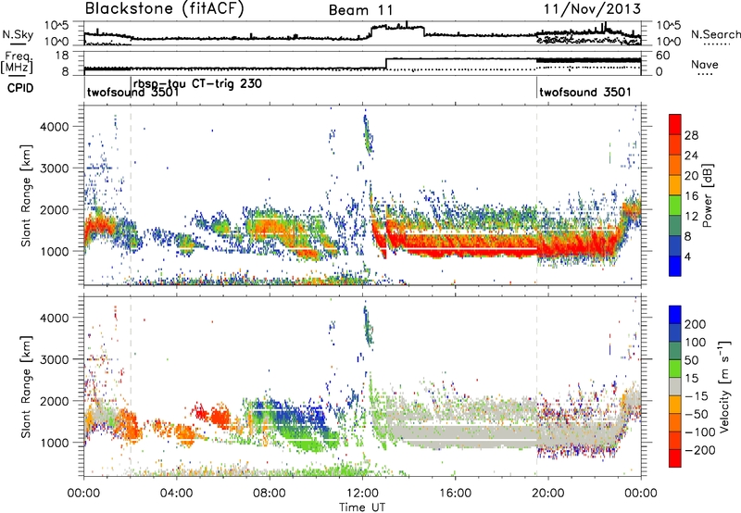Click the Time UT axis title
741x513 pixels.
[362, 507]
